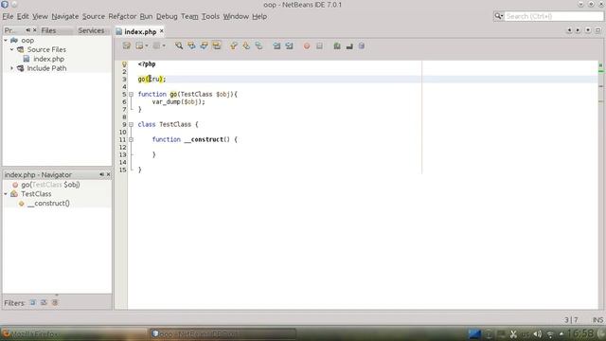Select the index.php editor tab
The height and width of the screenshot is (341, 606).
point(140,31)
